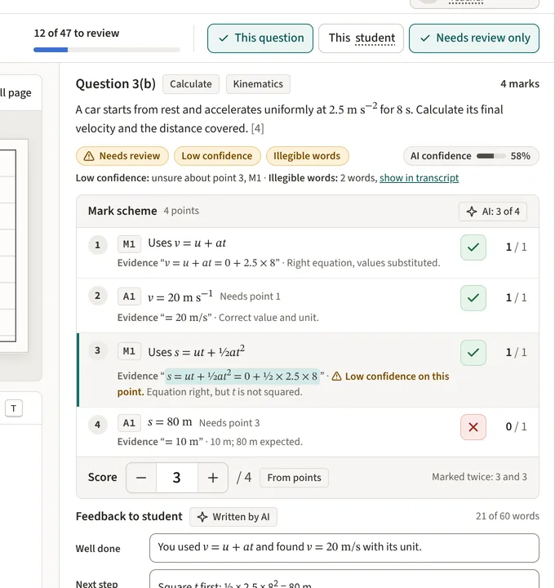Click the AI: 3 of 4 button

(x=493, y=212)
